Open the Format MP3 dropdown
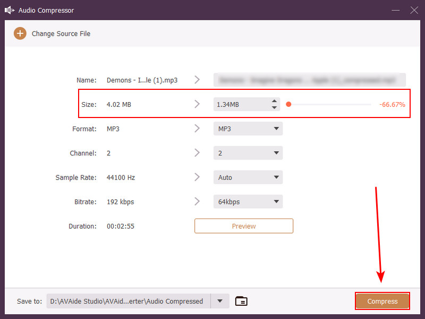 pyautogui.click(x=248, y=129)
